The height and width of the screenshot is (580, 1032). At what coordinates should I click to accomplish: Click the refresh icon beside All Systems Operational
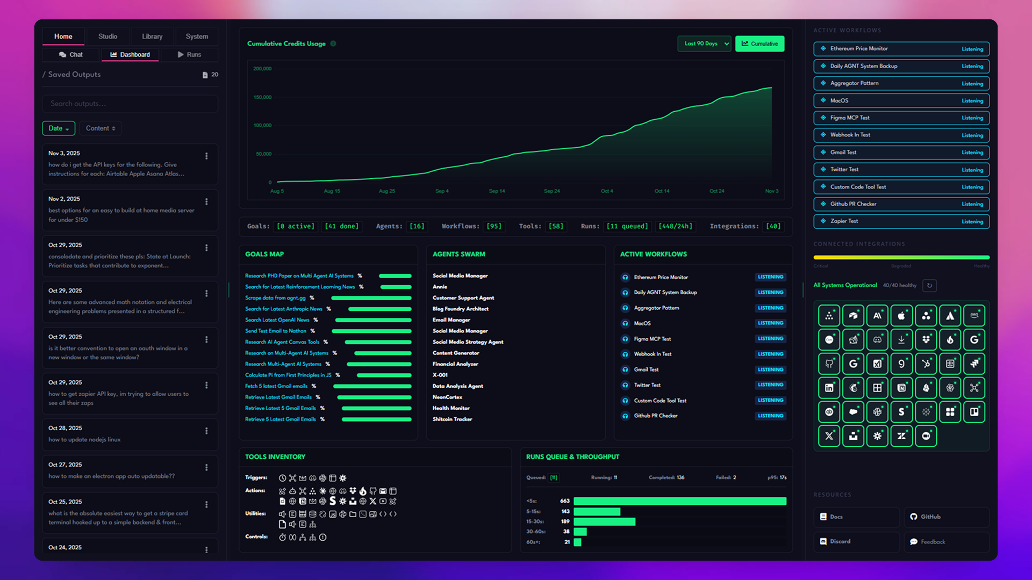pos(929,285)
